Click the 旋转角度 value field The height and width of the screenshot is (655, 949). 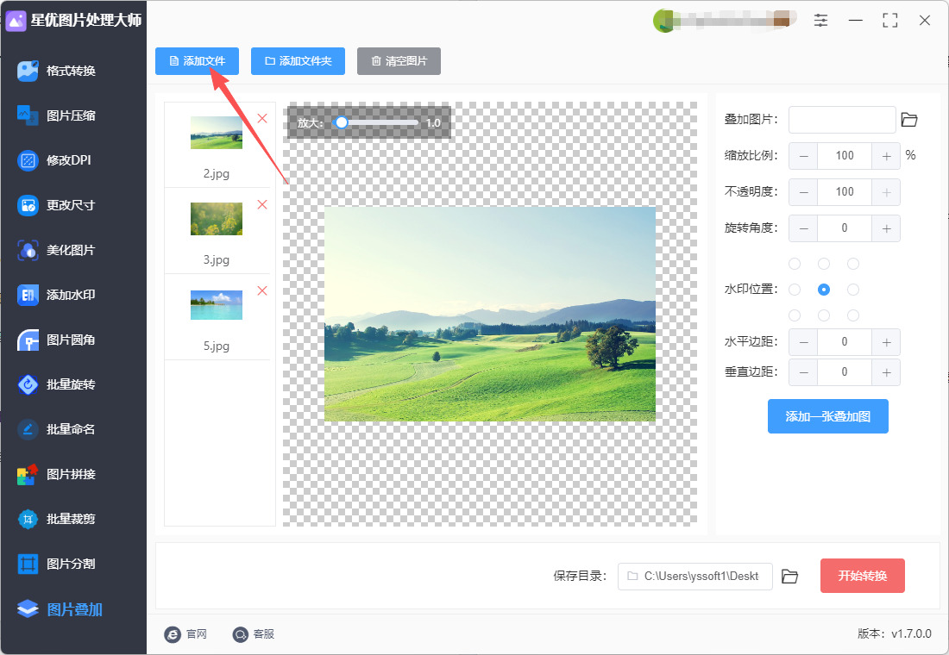tap(845, 228)
